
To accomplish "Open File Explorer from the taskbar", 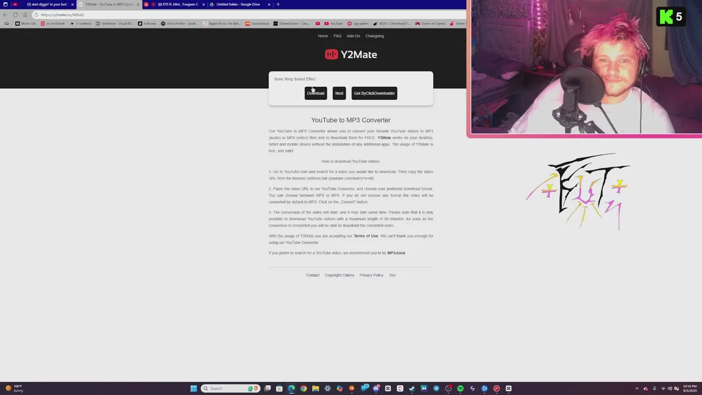I will coord(315,388).
